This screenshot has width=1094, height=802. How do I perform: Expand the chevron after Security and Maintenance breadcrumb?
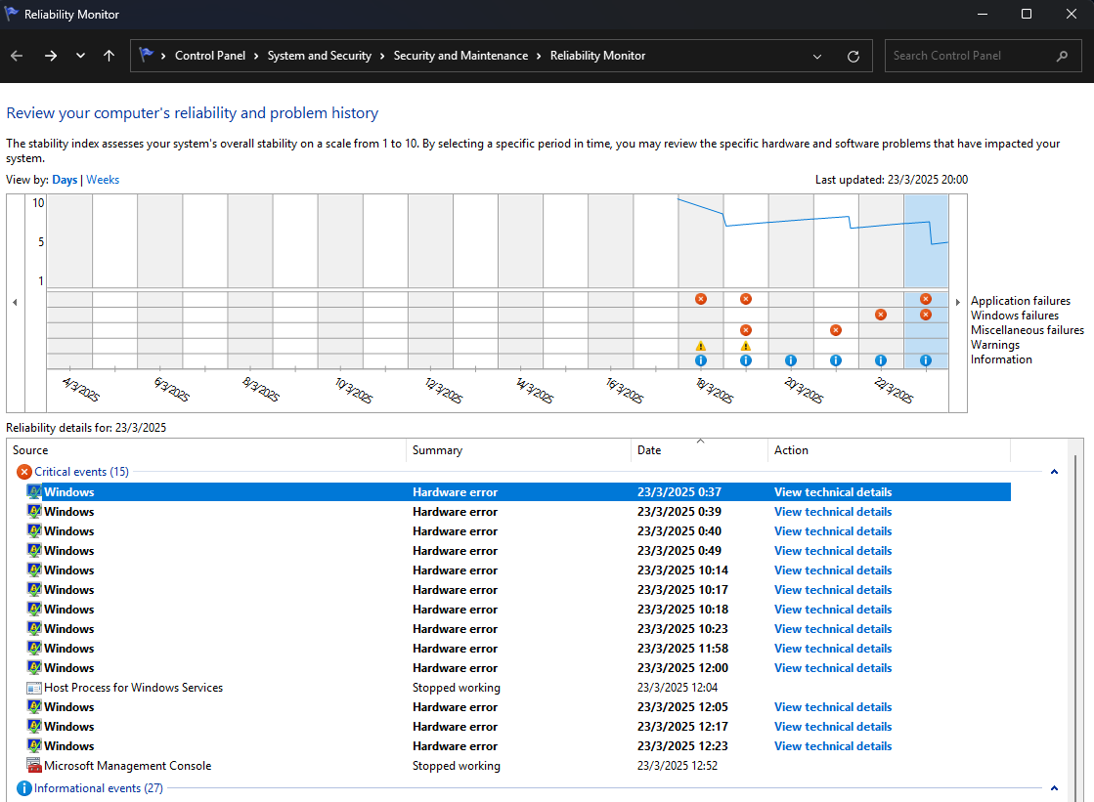[539, 56]
